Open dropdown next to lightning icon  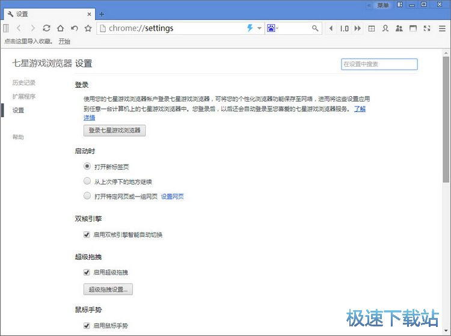259,28
